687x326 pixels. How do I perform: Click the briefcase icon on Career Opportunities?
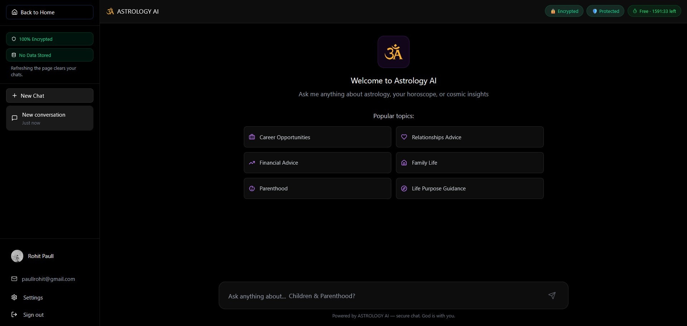[x=252, y=137]
